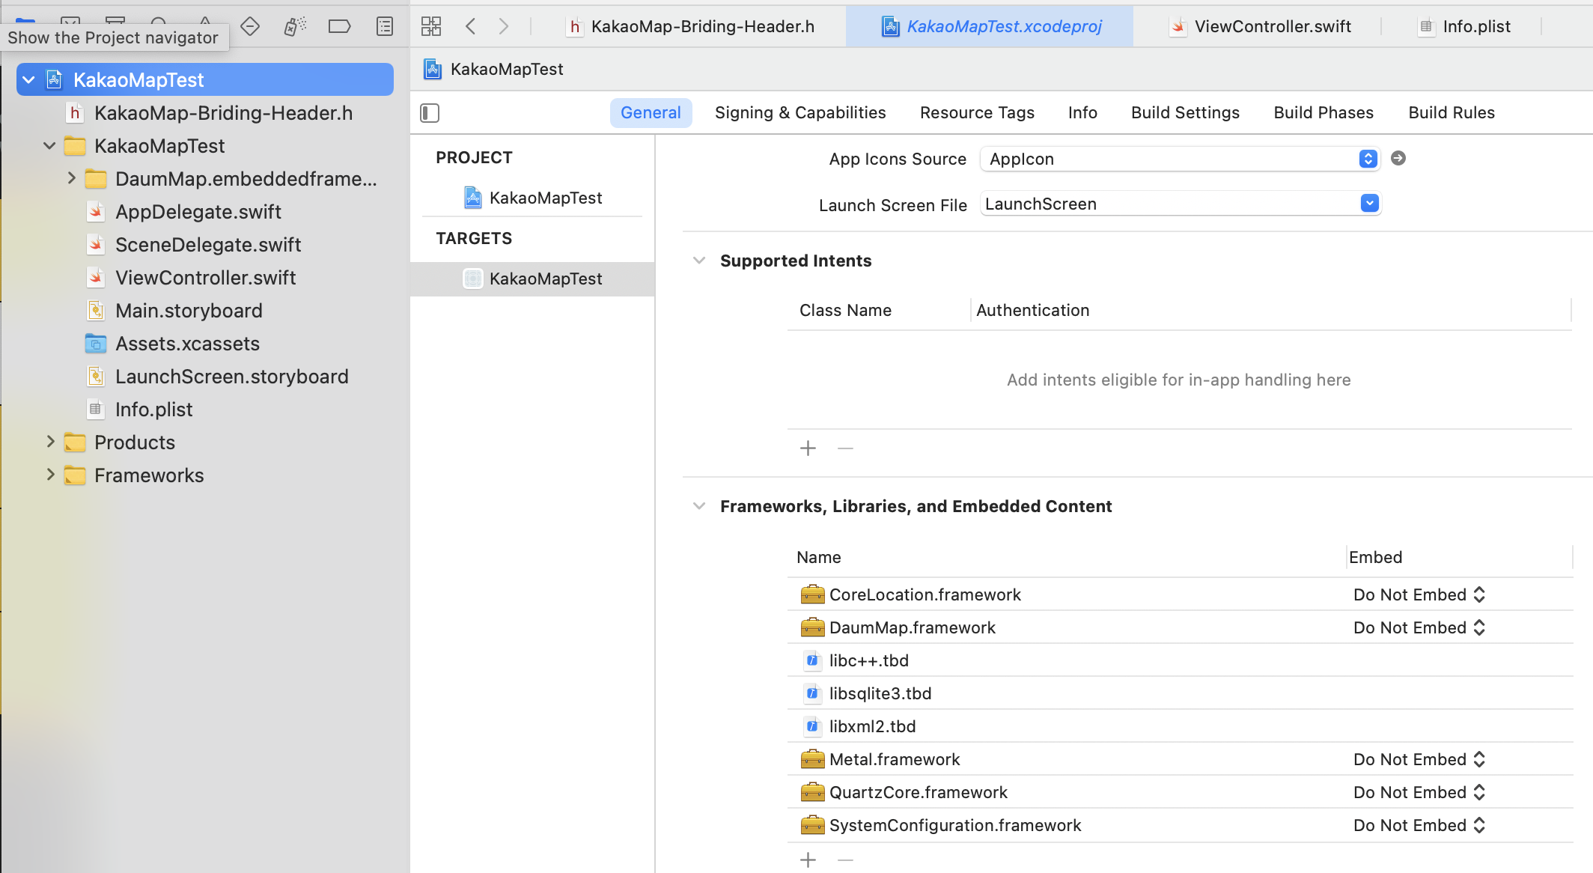Expand the Frameworks folder
Viewport: 1593px width, 873px height.
coord(50,475)
